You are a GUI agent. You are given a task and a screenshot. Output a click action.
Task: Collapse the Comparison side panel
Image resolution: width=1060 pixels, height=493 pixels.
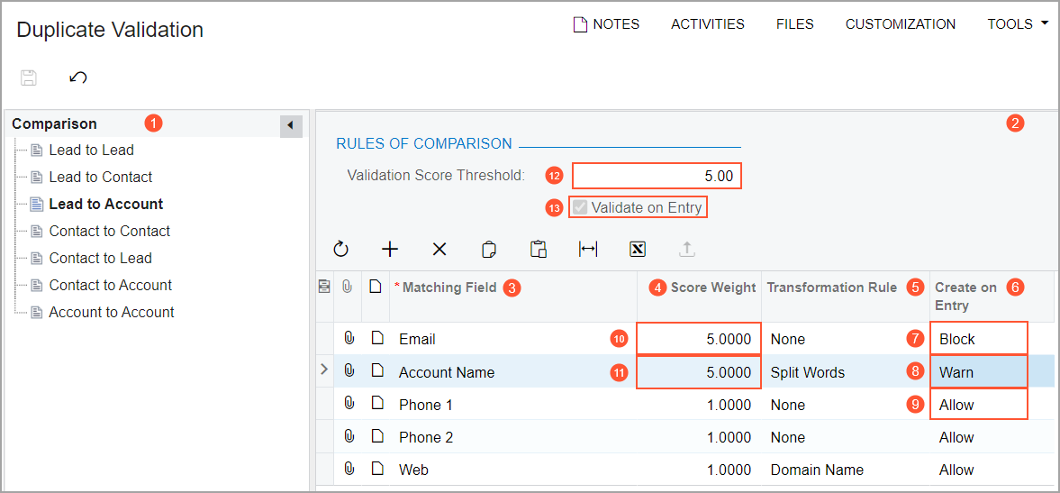point(291,125)
